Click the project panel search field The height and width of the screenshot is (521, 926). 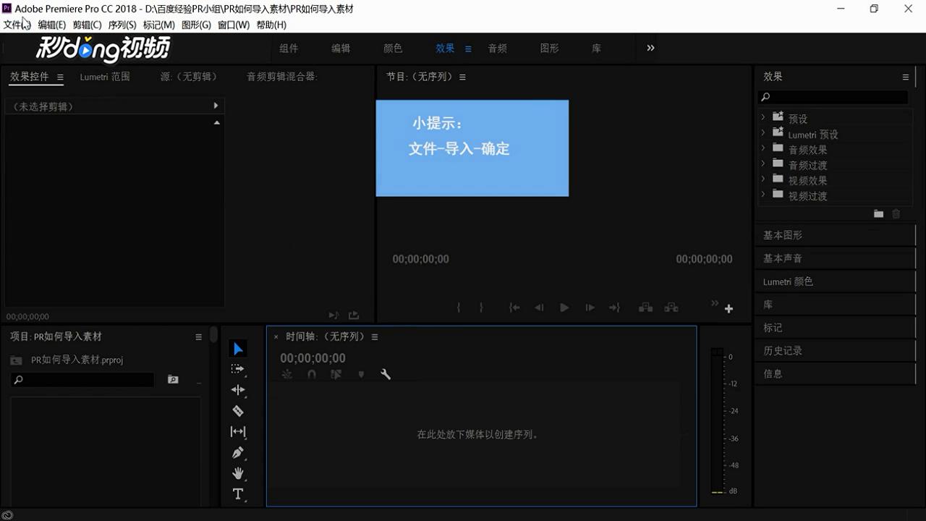pyautogui.click(x=82, y=379)
